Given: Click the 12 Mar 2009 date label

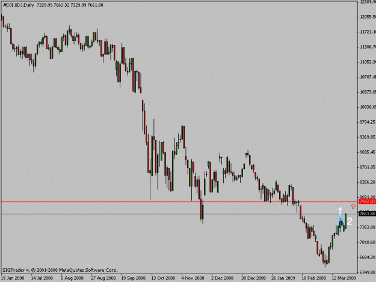Looking at the screenshot, I should 344,278.
